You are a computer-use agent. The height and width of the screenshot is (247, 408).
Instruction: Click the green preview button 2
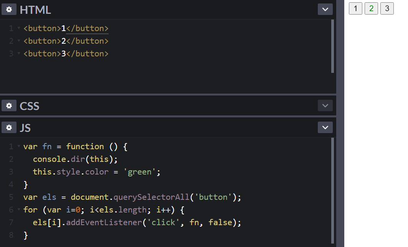click(x=371, y=8)
